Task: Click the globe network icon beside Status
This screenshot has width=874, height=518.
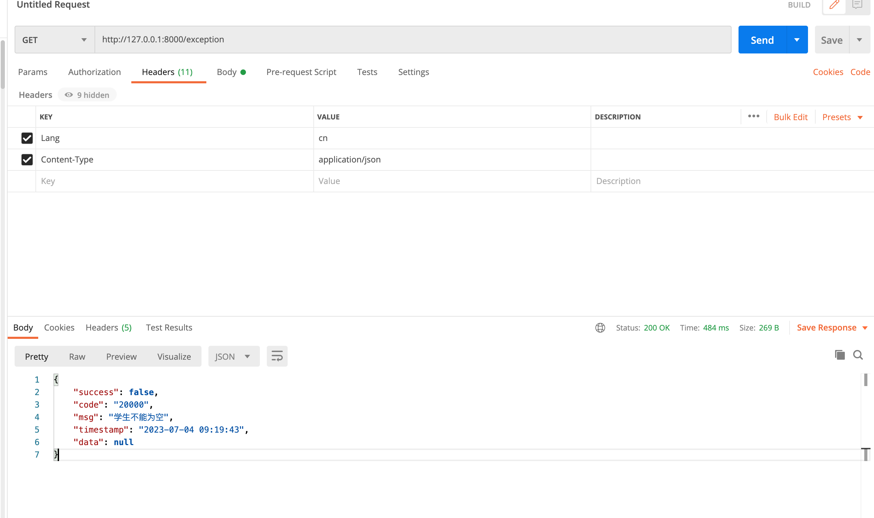Action: click(600, 328)
